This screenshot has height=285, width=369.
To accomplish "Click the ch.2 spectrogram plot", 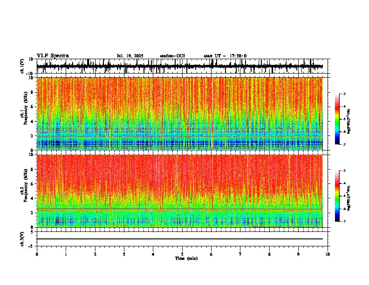I will pyautogui.click(x=180, y=191).
